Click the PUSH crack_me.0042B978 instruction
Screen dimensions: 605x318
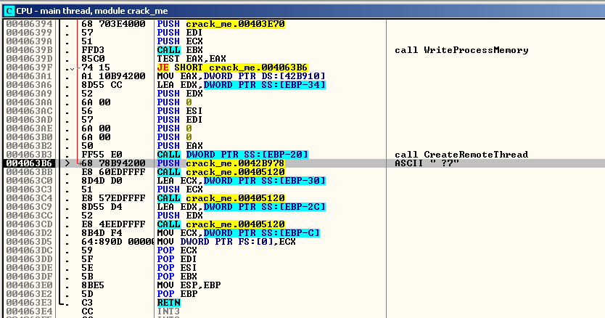click(221, 163)
